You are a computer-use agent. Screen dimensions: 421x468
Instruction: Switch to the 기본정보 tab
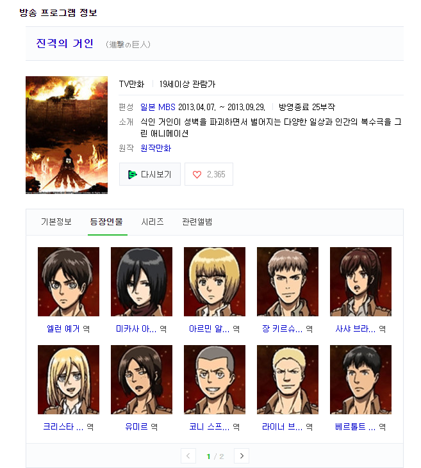56,222
